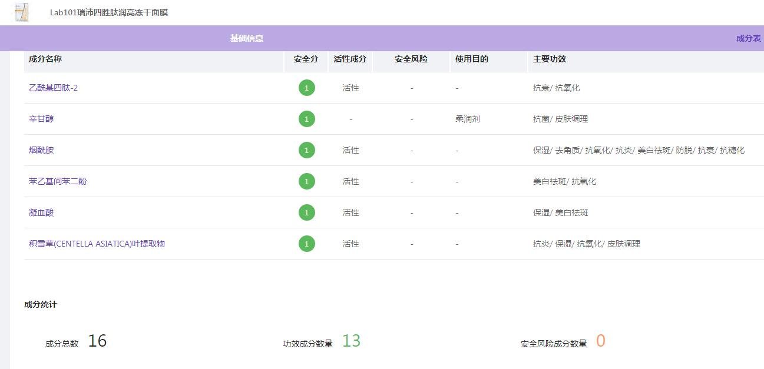Image resolution: width=764 pixels, height=369 pixels.
Task: Click safety score badge for 苯乙基间苯二酚
Action: [x=306, y=182]
